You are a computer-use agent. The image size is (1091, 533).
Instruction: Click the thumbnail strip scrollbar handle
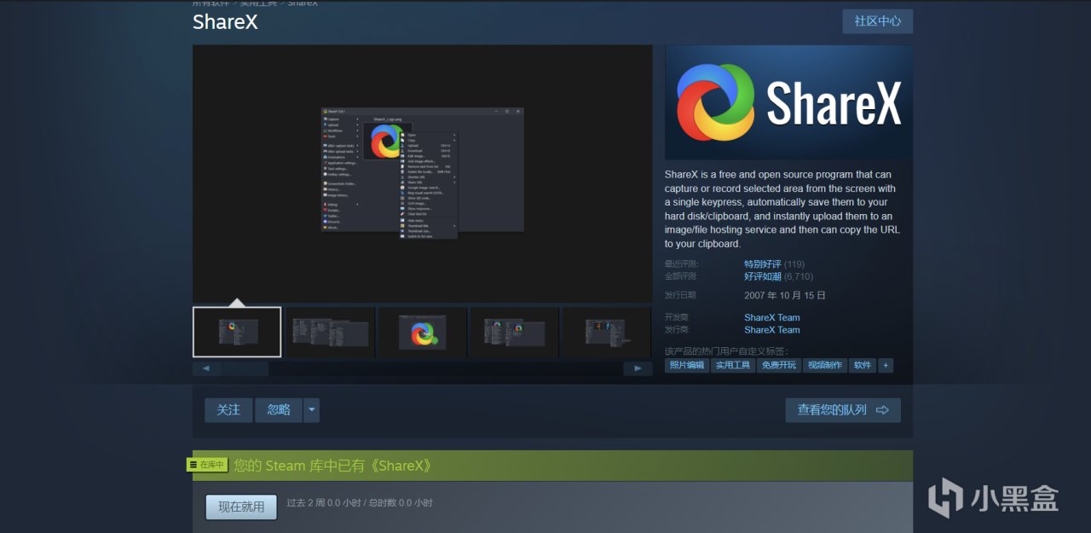click(245, 369)
